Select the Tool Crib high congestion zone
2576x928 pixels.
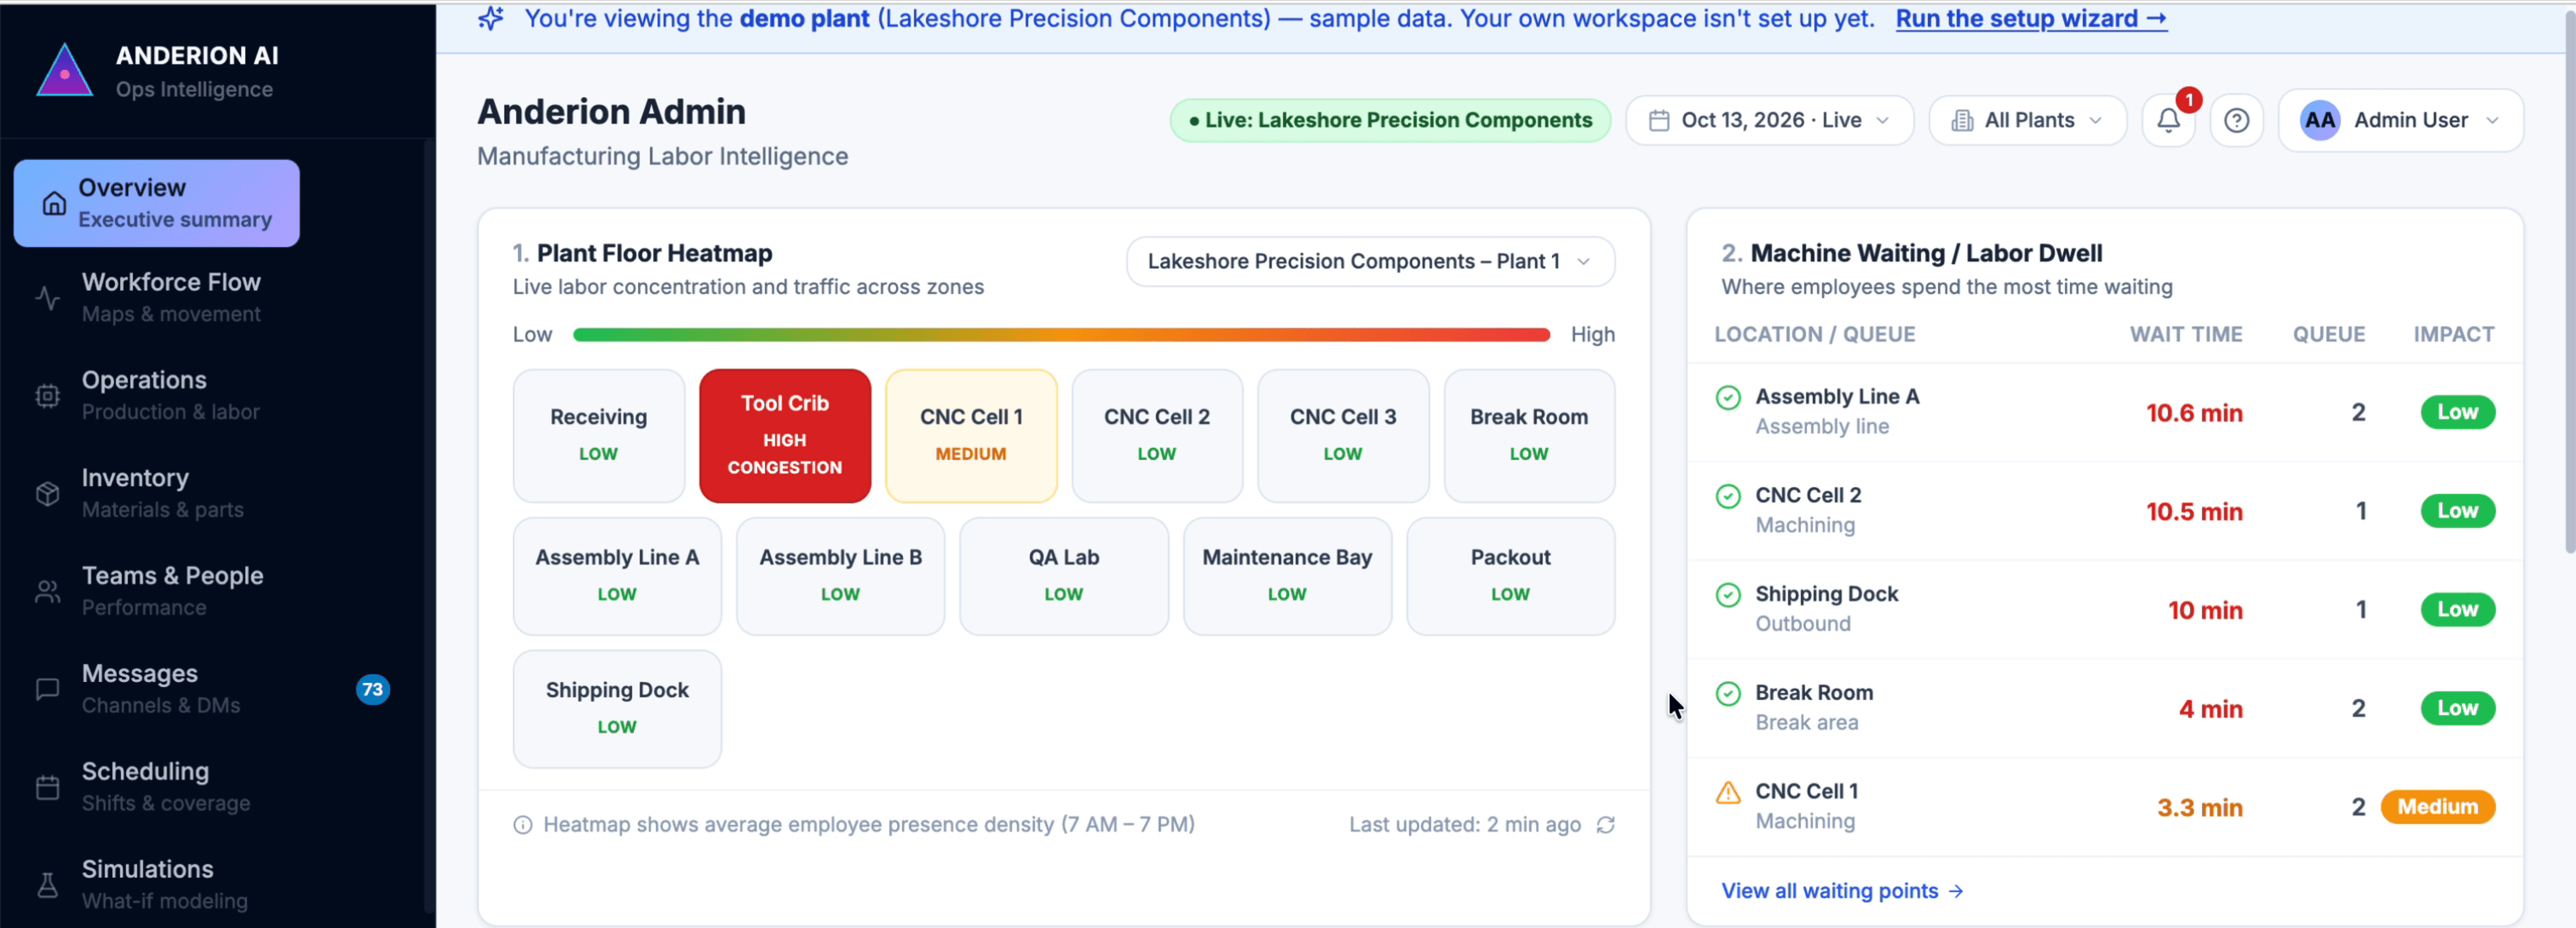tap(785, 436)
